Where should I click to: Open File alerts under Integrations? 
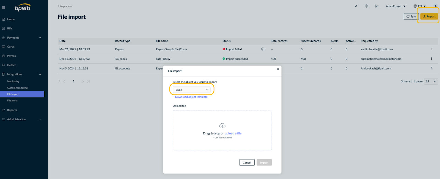(x=12, y=101)
